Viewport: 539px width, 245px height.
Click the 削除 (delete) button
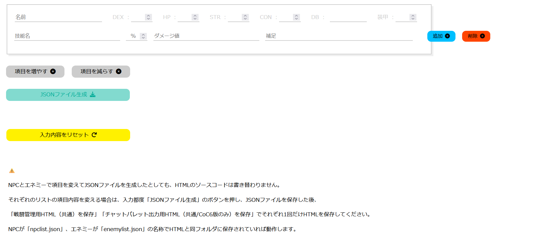(476, 36)
